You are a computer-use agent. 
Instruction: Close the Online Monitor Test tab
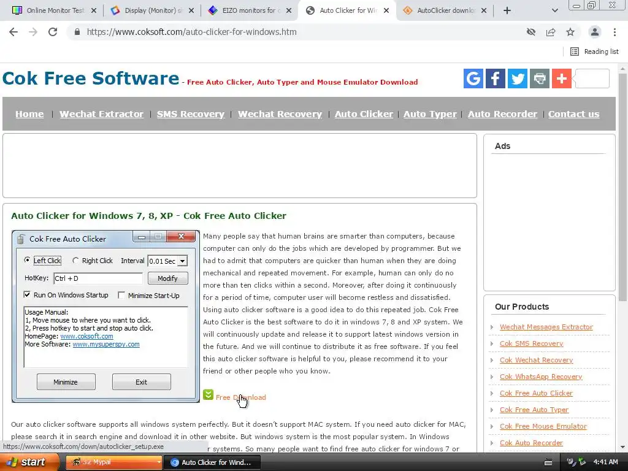click(x=94, y=11)
